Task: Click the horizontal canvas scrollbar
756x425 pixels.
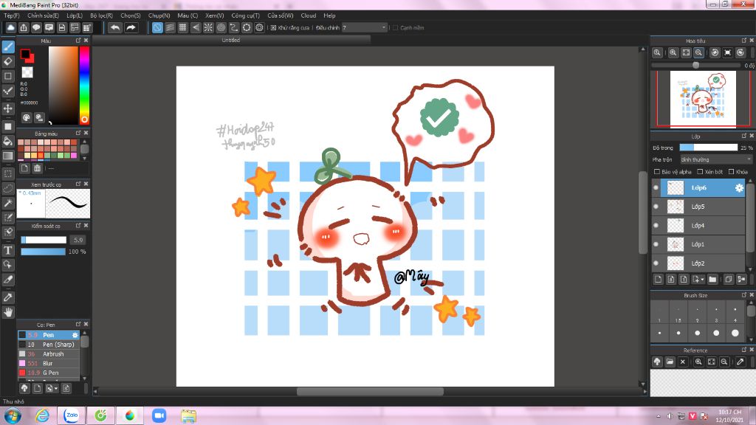Action: tap(370, 391)
